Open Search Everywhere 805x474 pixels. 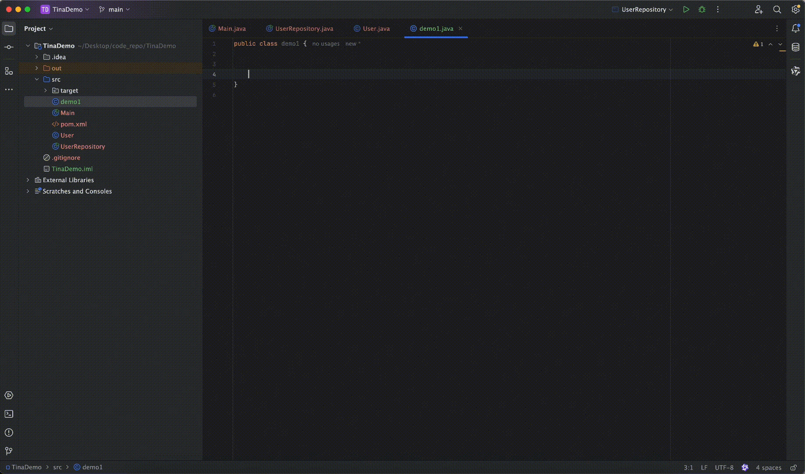(x=777, y=9)
